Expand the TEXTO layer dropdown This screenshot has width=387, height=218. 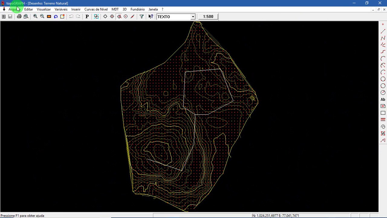(193, 17)
